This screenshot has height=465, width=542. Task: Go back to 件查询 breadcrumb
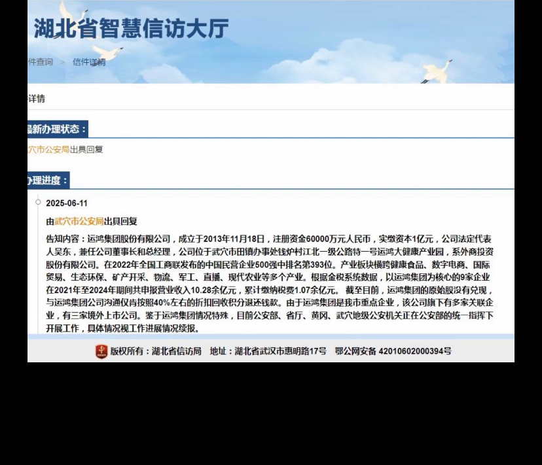tap(41, 62)
